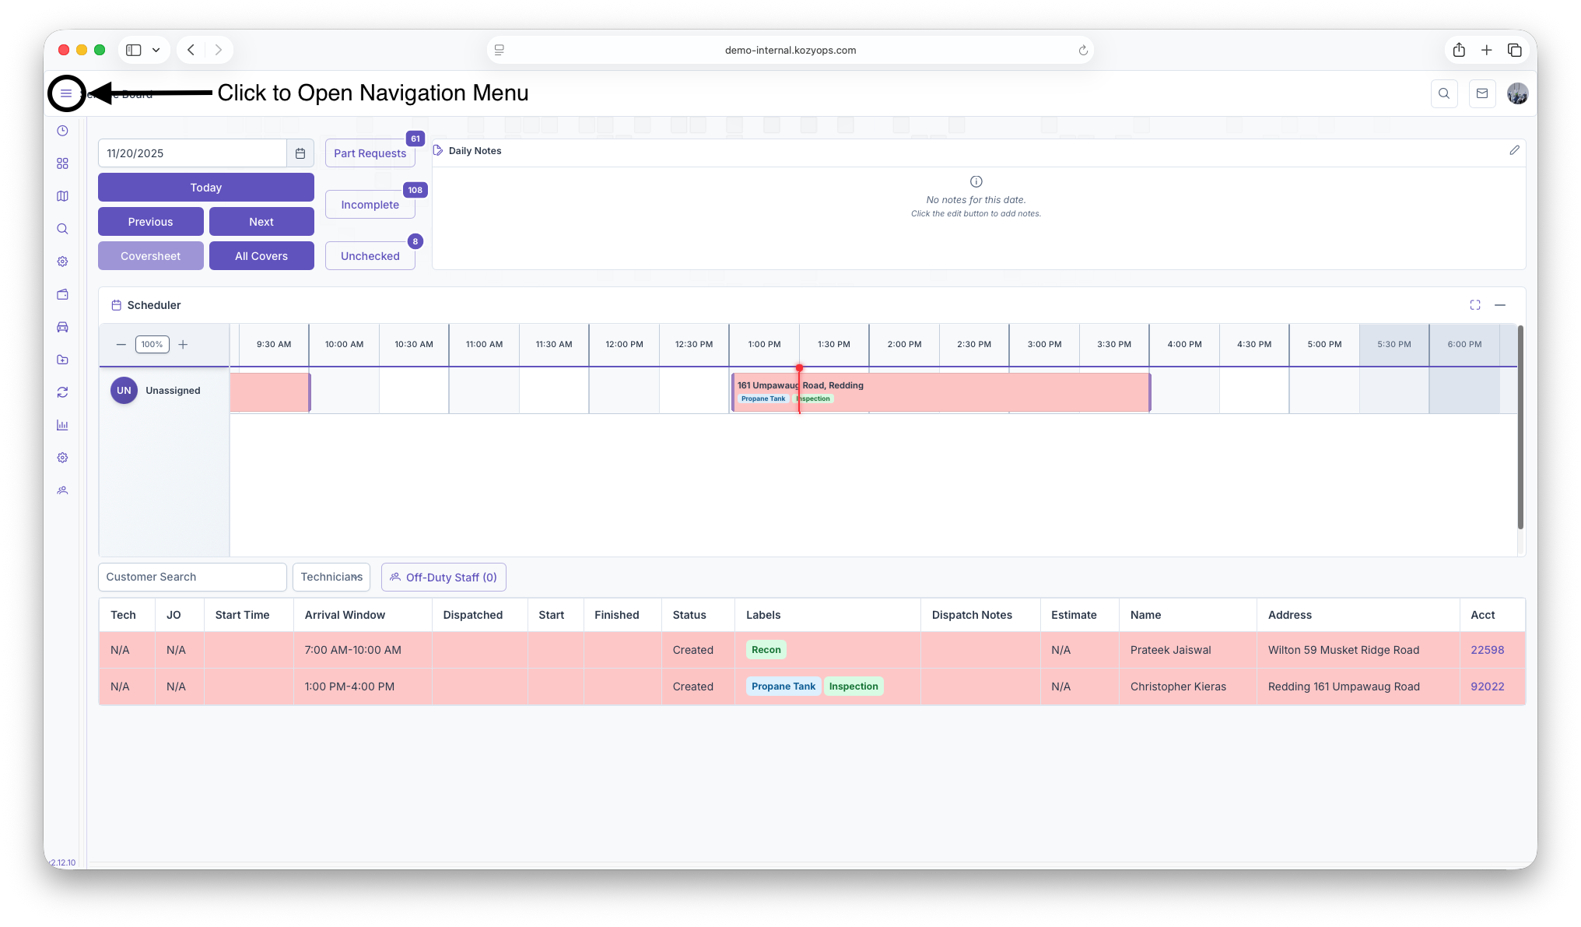This screenshot has height=927, width=1581.
Task: Show Incomplete jobs filter
Action: tap(370, 205)
